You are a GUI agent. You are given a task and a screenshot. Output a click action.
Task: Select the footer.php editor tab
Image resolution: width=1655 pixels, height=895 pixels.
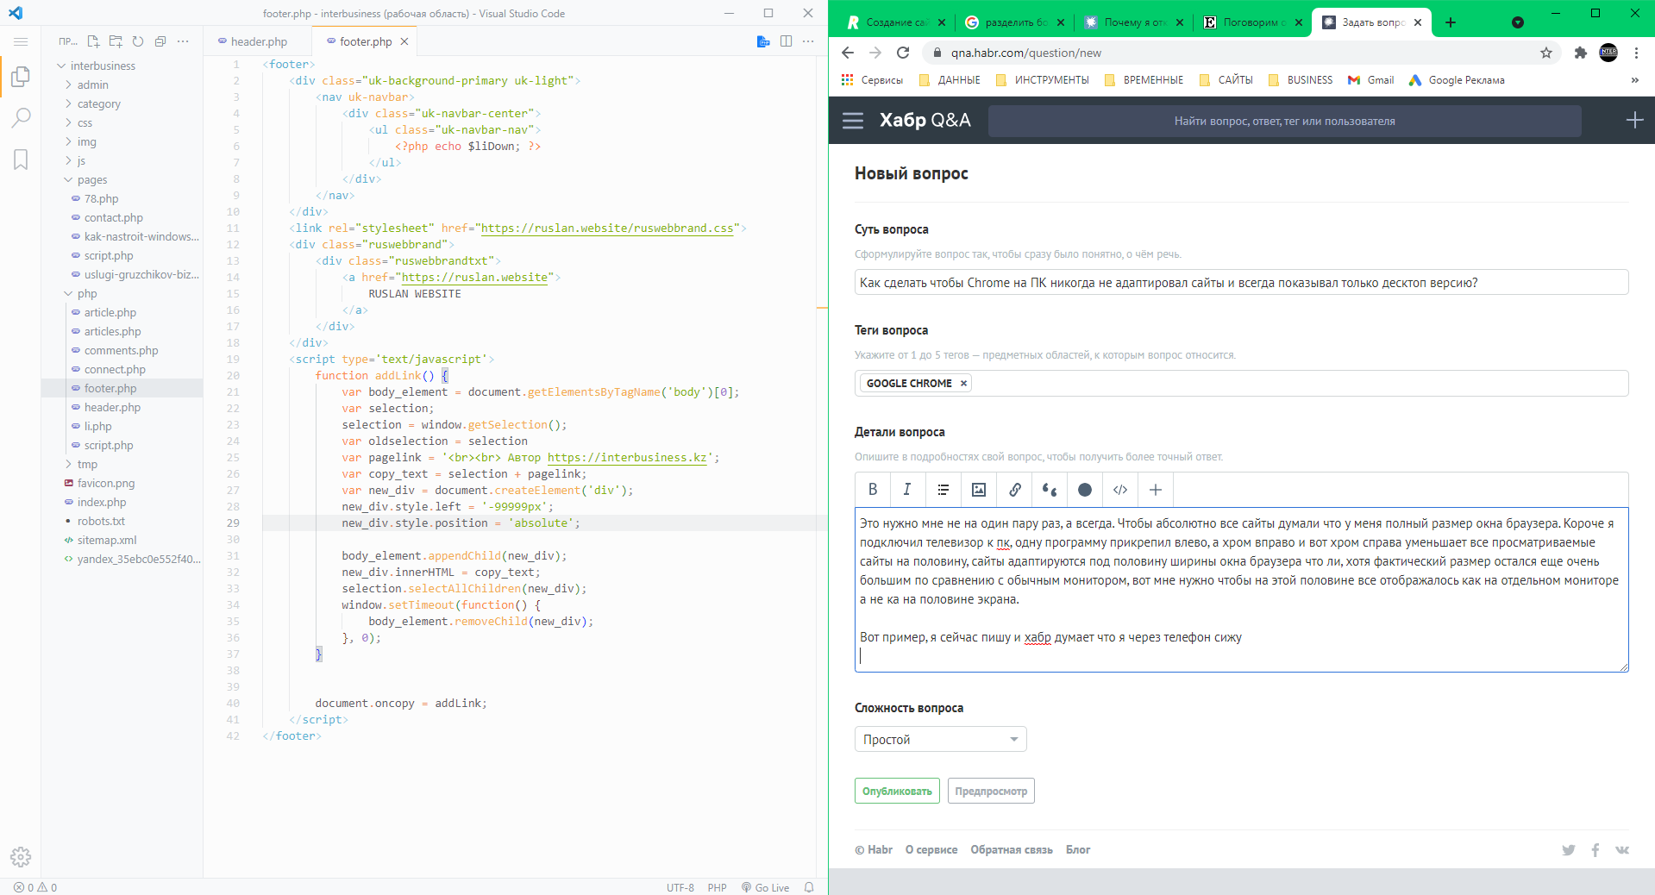(365, 41)
